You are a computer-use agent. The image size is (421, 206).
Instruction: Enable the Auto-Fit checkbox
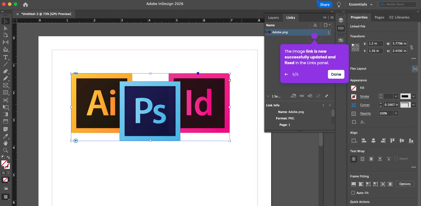[x=353, y=193]
